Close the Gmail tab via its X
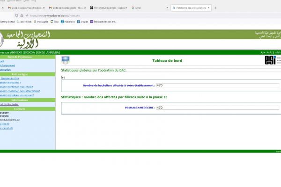 click(168, 8)
